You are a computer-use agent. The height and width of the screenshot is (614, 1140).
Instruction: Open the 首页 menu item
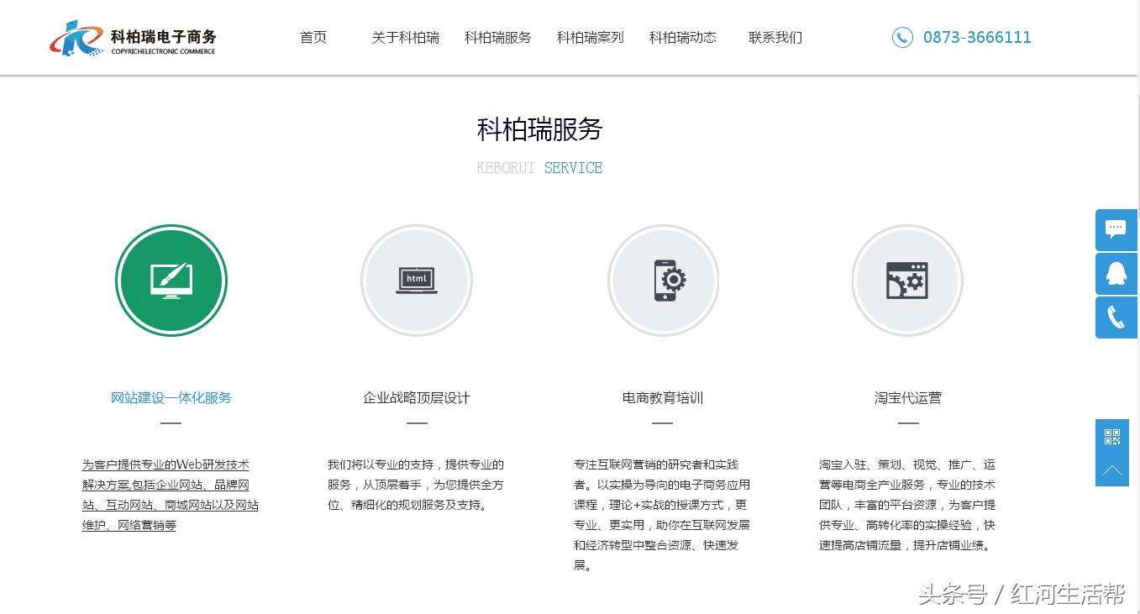pyautogui.click(x=313, y=37)
